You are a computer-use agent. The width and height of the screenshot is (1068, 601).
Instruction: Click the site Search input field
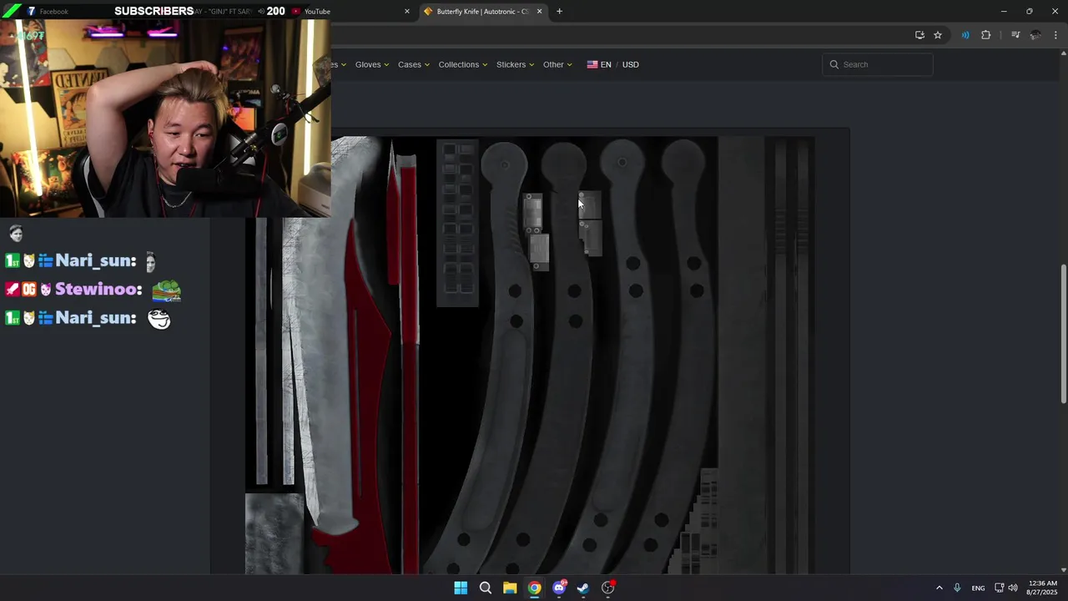click(878, 64)
